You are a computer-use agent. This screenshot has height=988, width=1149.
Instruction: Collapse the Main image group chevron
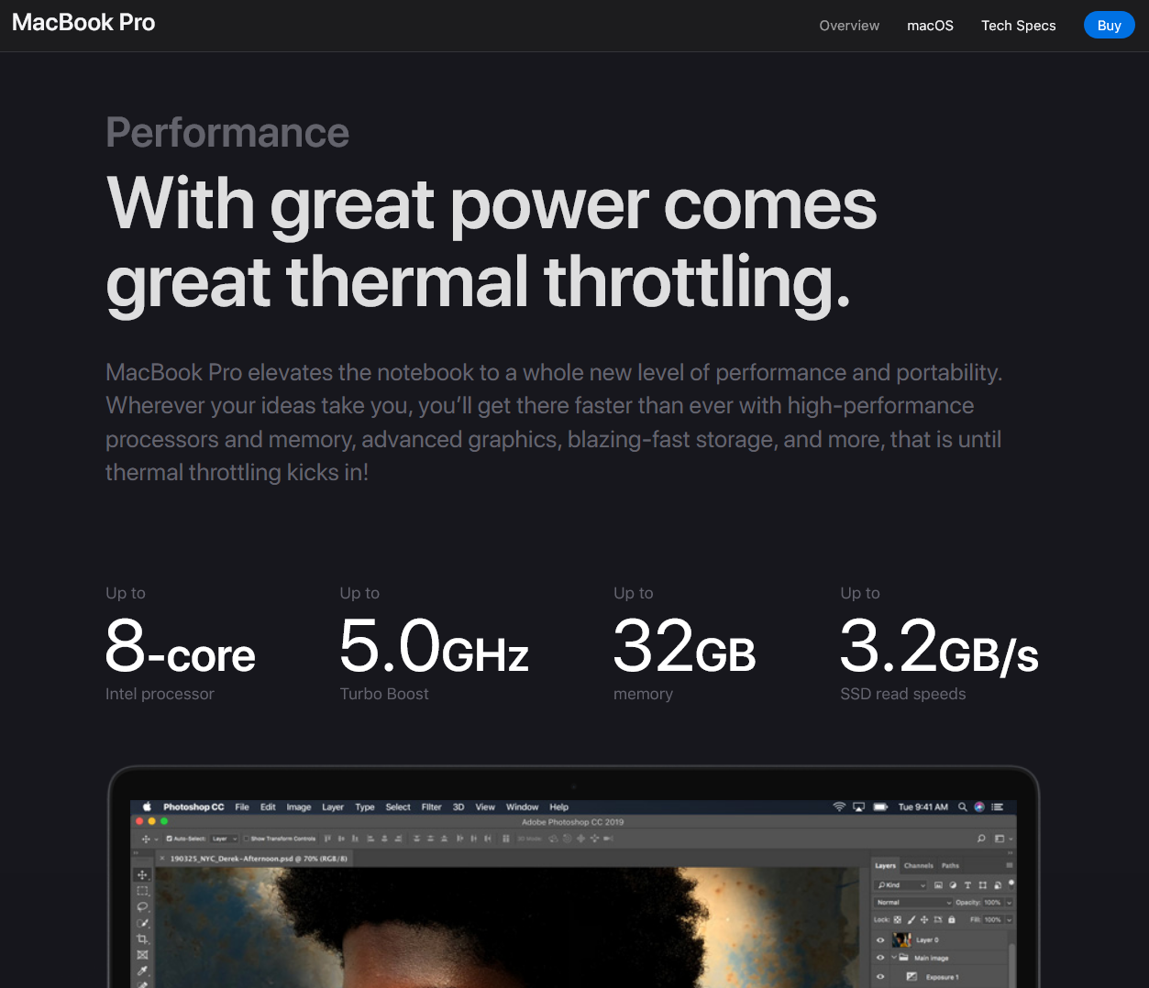(894, 957)
